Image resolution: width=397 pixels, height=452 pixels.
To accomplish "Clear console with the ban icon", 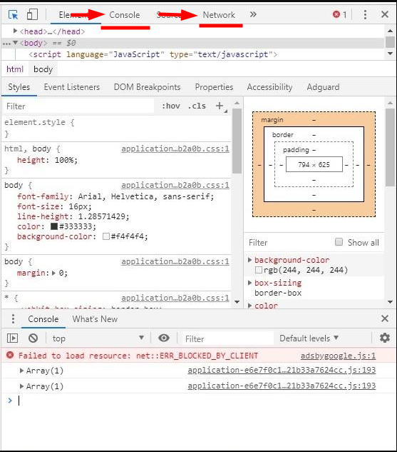I will coord(33,338).
